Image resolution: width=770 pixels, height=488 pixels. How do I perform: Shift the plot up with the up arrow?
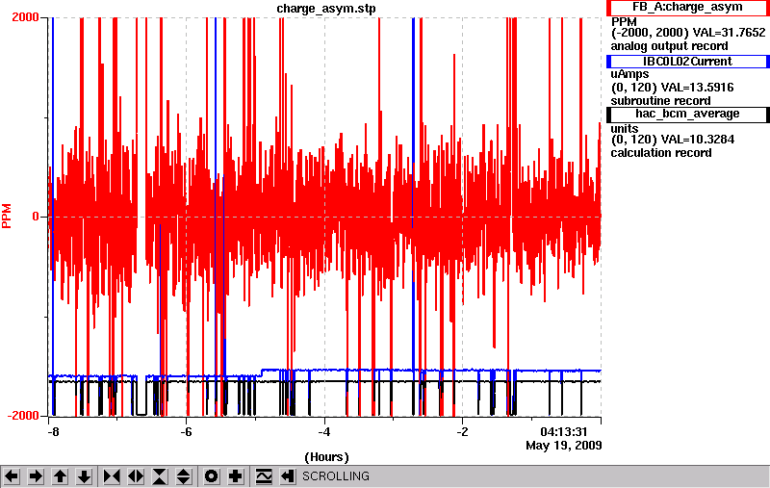[x=61, y=476]
